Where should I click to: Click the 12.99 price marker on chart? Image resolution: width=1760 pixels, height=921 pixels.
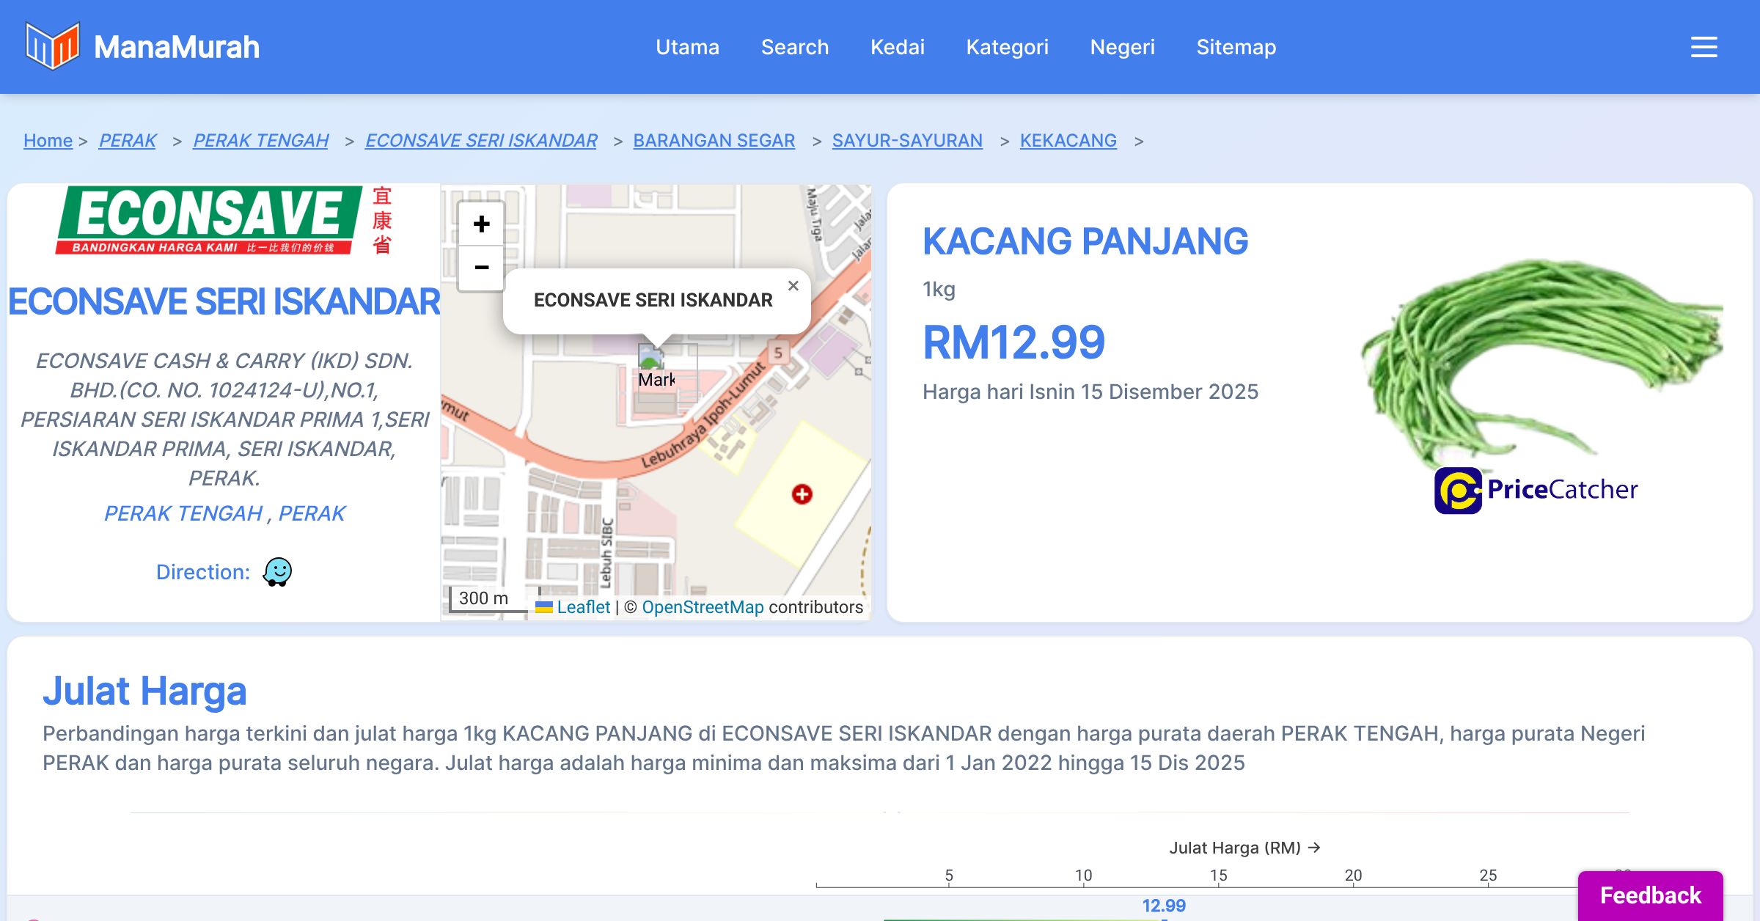tap(1164, 906)
